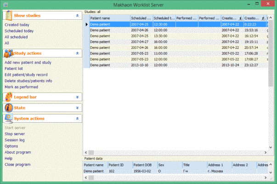Click studies table scroll down arrow

pos(271,147)
